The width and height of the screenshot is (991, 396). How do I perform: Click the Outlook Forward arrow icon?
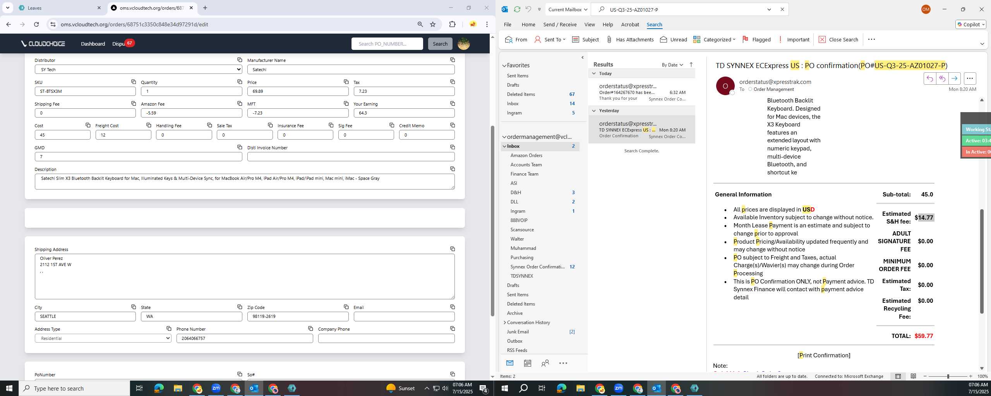click(955, 79)
